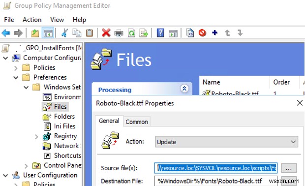Click the Source file(s) input field
This screenshot has height=186, width=305.
pos(216,168)
